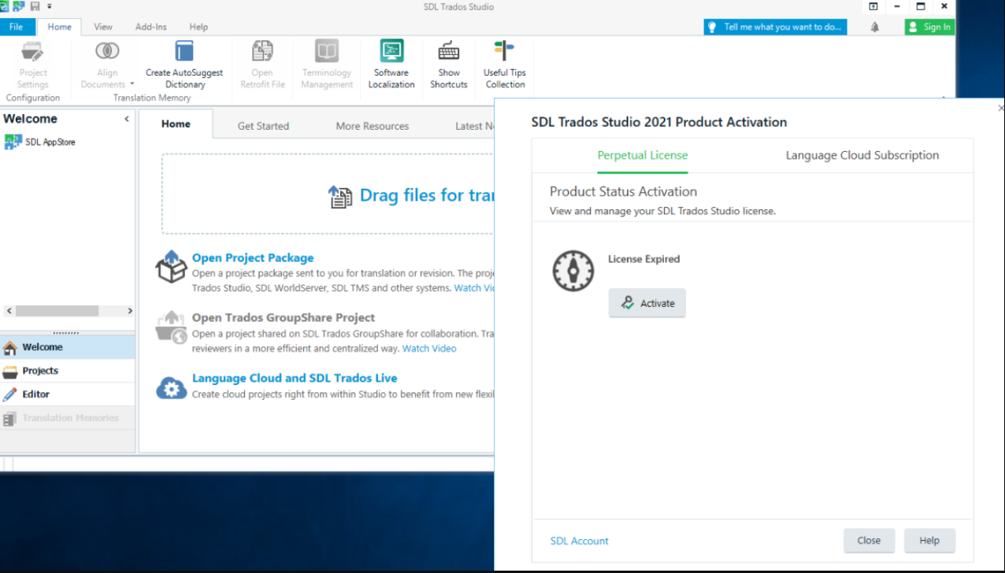Select the Show Shortcuts keyboard icon

click(448, 65)
